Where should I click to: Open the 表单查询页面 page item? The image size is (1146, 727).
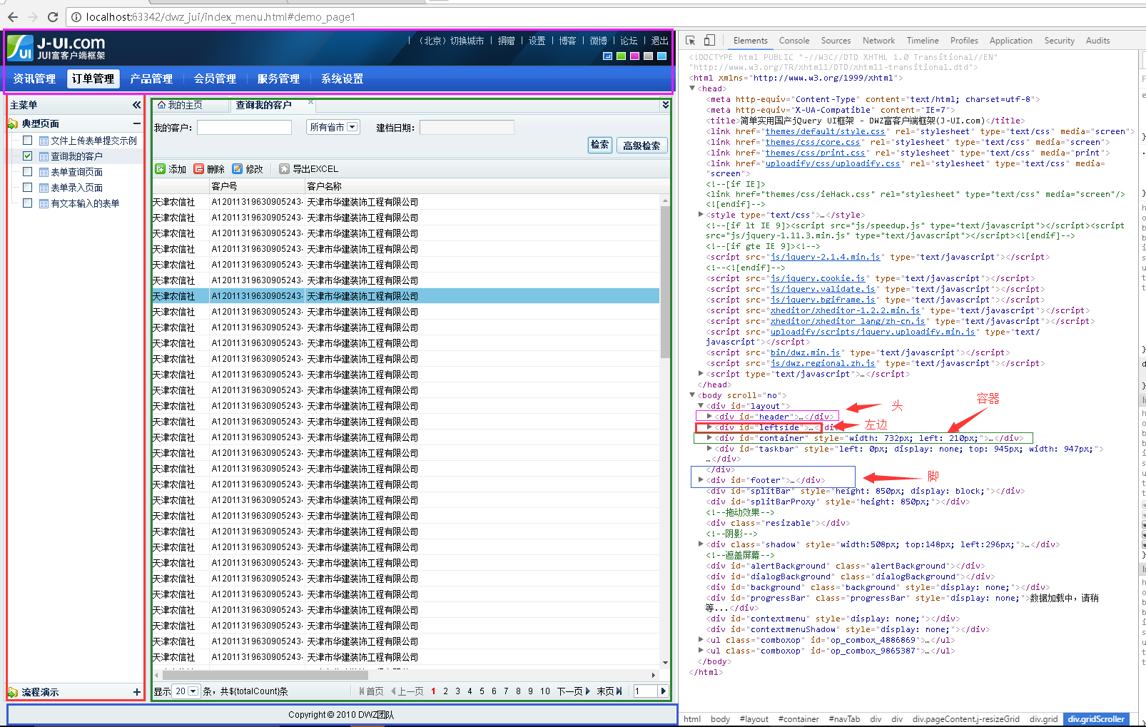click(76, 172)
